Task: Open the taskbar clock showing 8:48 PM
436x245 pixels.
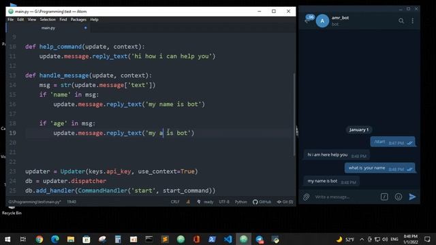Action: [x=411, y=239]
